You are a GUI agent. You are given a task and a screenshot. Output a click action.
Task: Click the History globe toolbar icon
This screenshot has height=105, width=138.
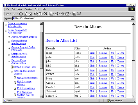[x=46, y=14]
